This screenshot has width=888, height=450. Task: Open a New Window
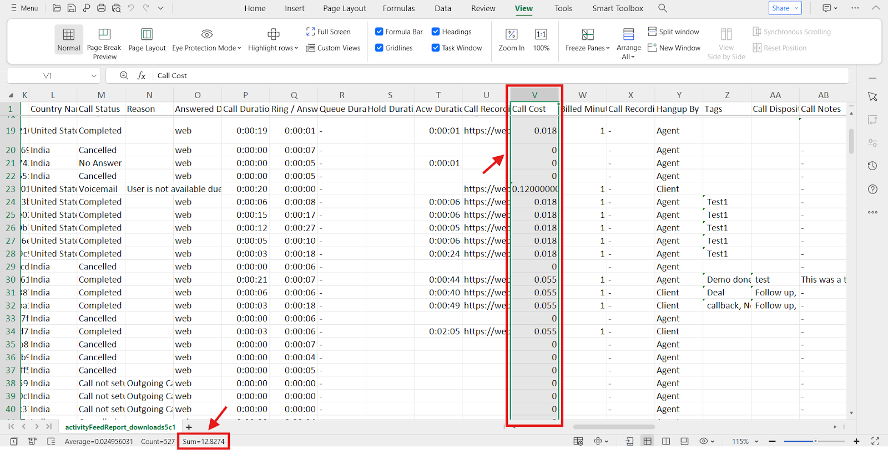[674, 48]
